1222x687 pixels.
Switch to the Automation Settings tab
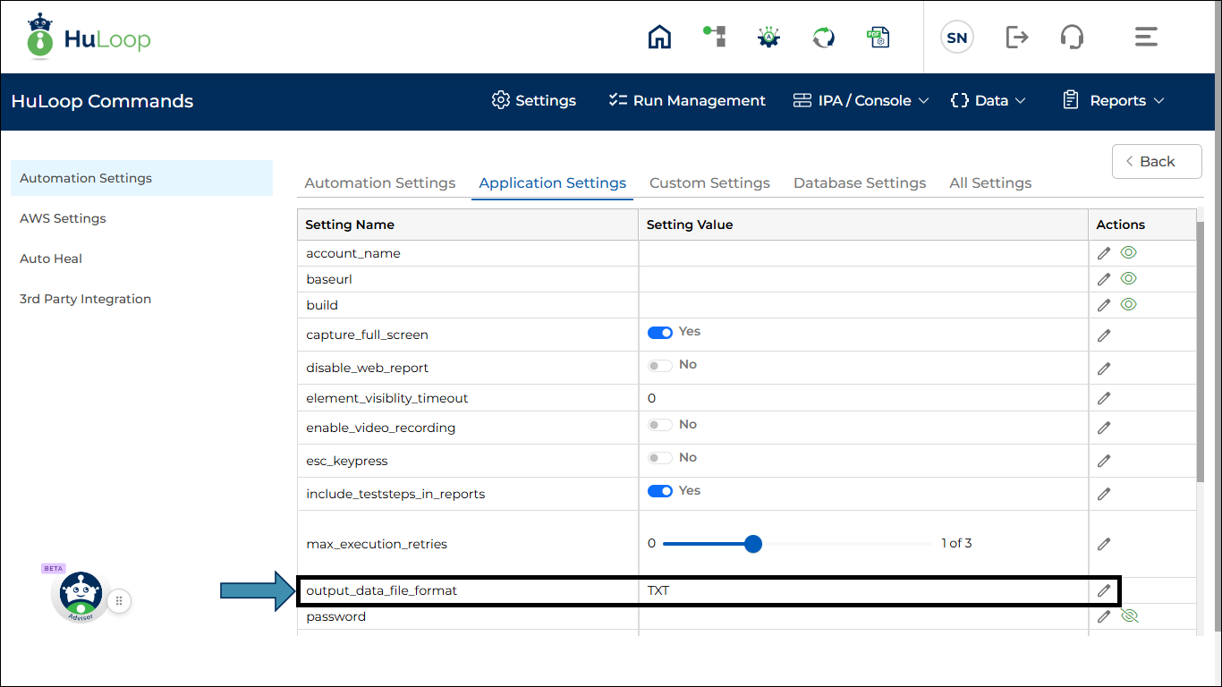[x=380, y=182]
